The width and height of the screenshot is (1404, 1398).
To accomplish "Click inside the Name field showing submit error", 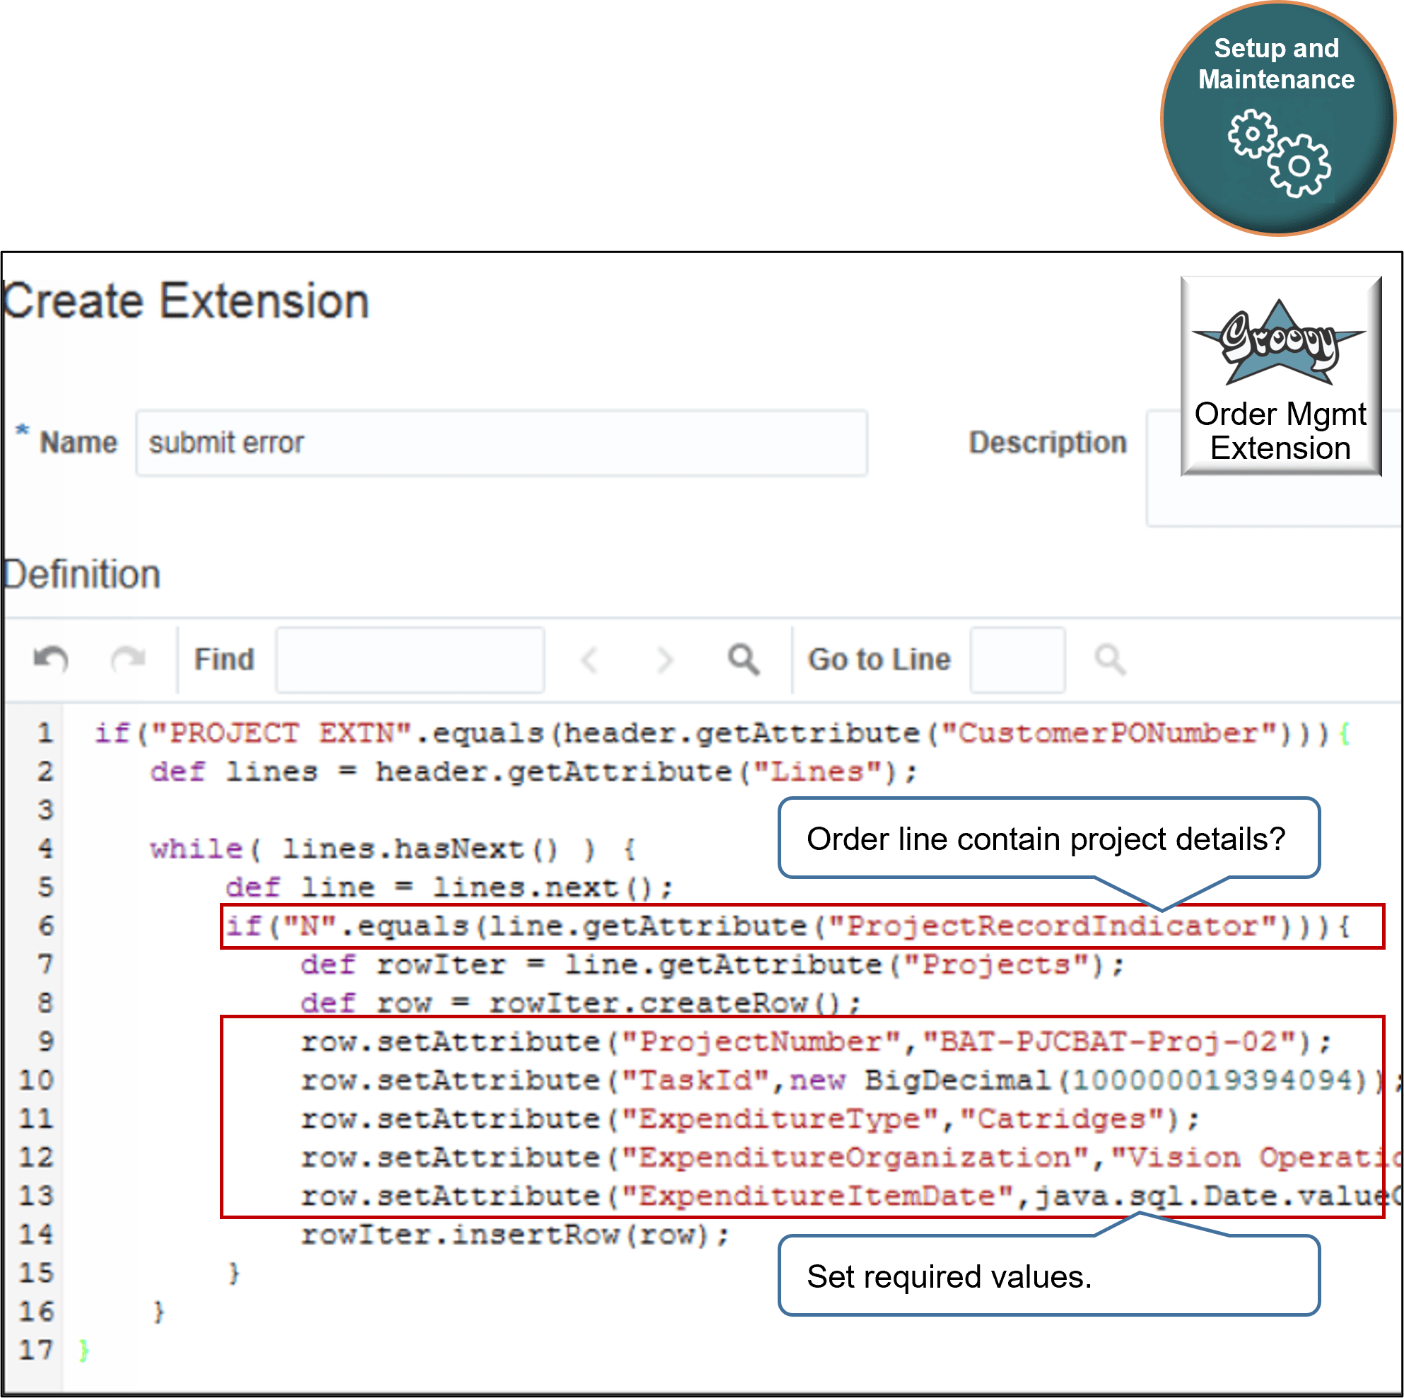I will (501, 442).
